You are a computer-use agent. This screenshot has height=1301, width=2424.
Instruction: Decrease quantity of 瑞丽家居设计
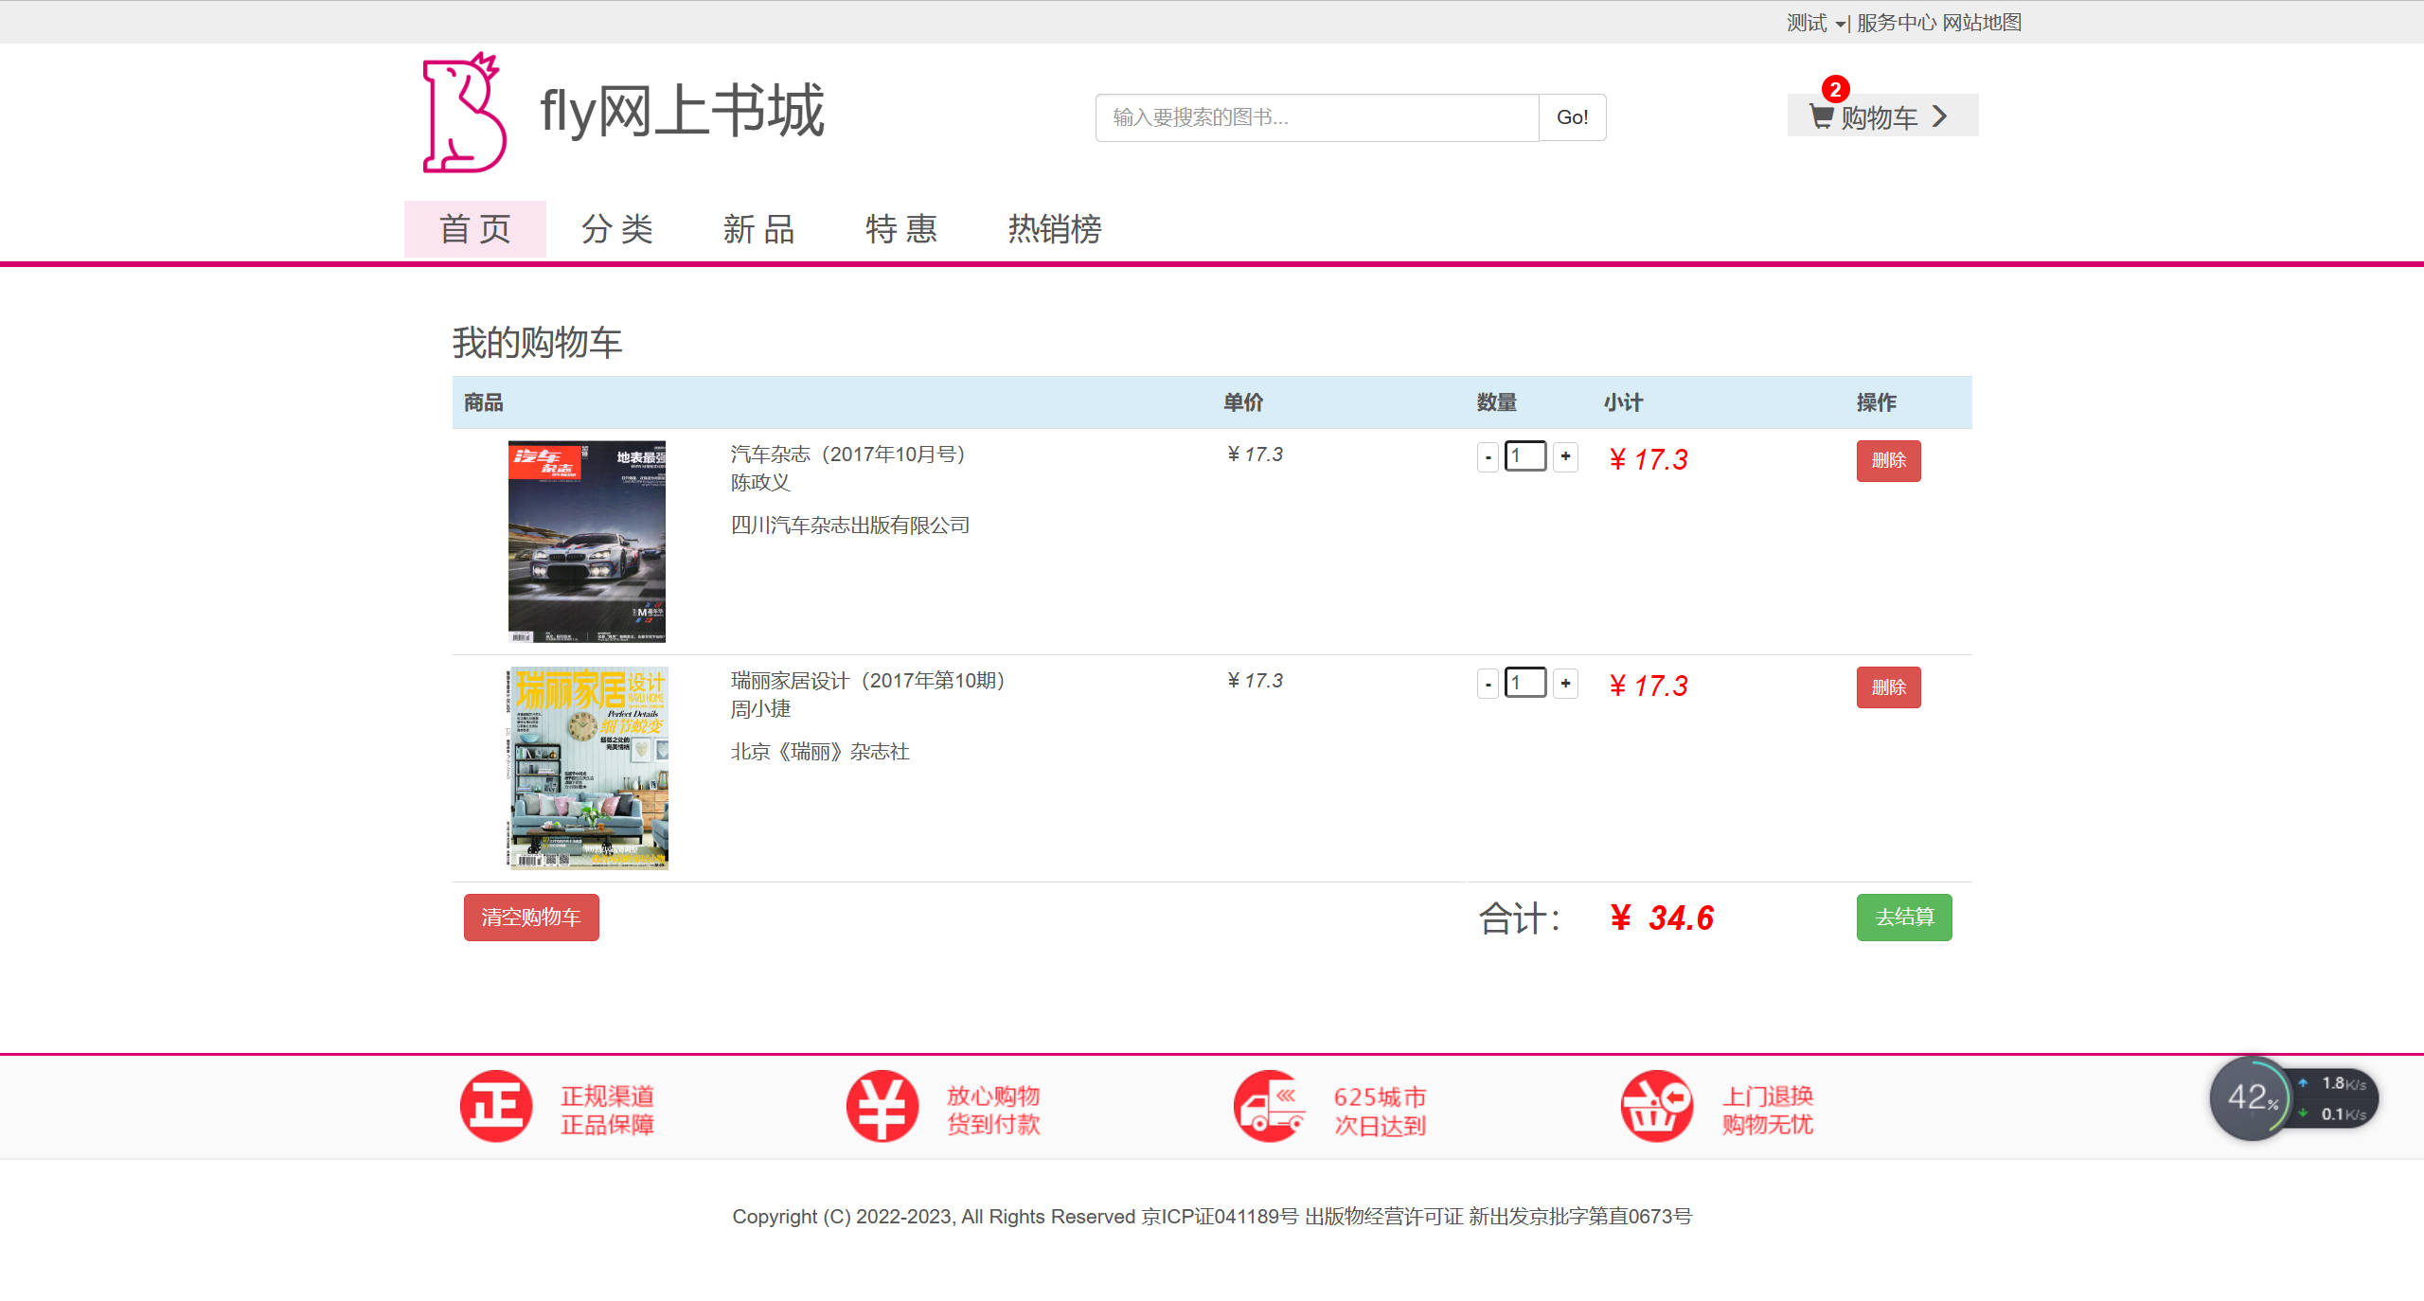(x=1488, y=684)
